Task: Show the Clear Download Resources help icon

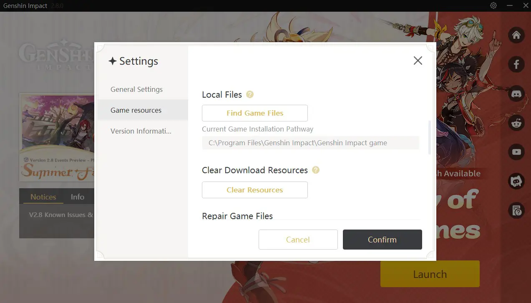Action: 316,170
